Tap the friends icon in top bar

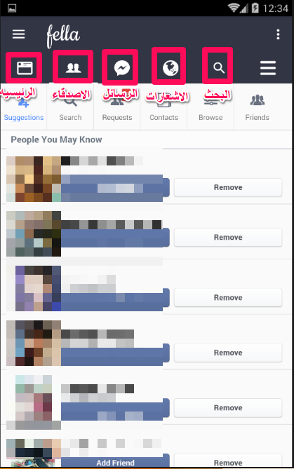tap(74, 68)
